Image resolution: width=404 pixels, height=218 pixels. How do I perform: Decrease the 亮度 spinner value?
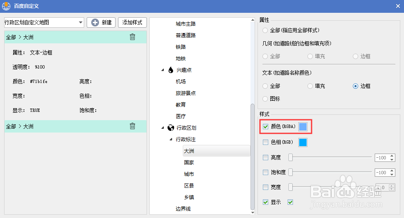392,159
